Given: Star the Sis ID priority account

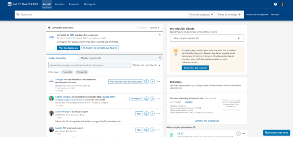Looking at the screenshot, I should tap(238, 133).
